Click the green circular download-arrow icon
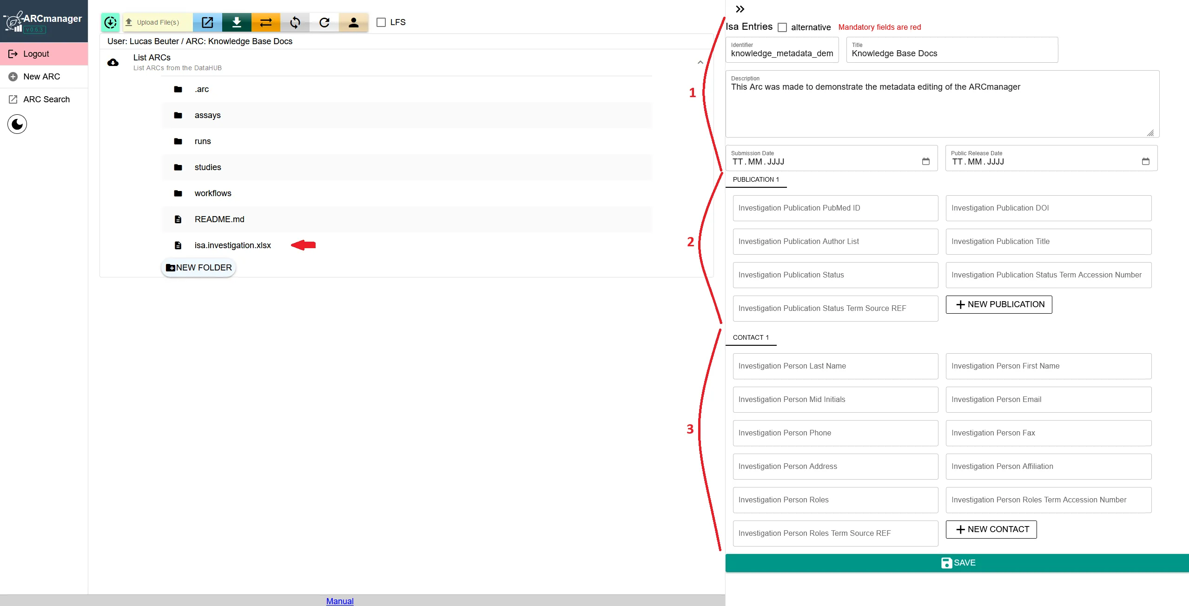The width and height of the screenshot is (1189, 606). pos(111,22)
